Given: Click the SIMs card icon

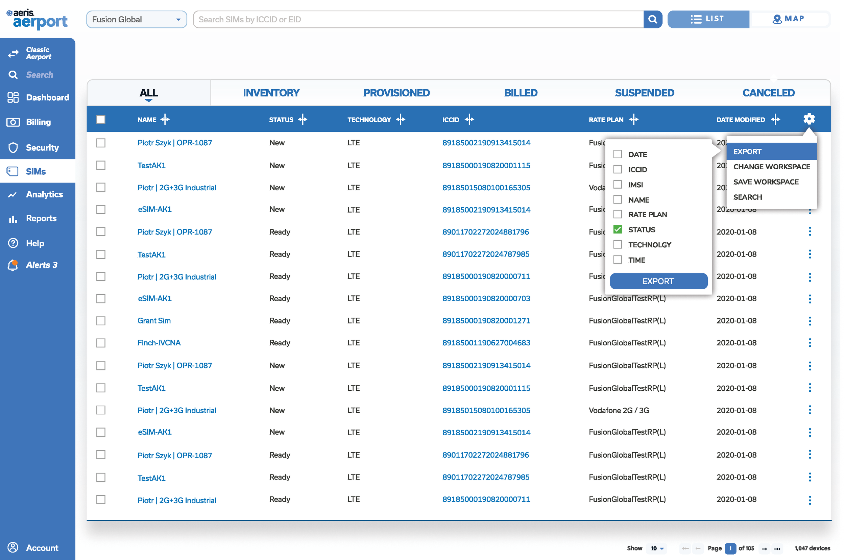Looking at the screenshot, I should click(13, 171).
